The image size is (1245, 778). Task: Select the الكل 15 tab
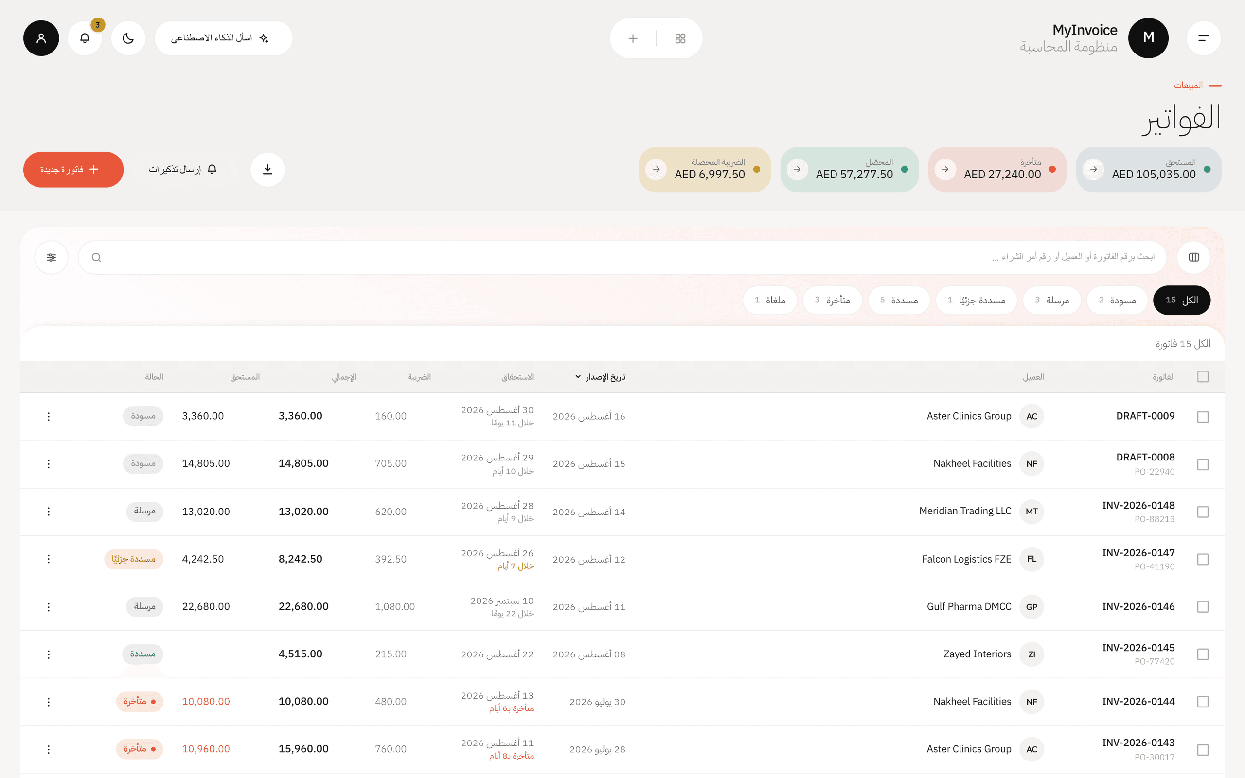click(x=1182, y=300)
